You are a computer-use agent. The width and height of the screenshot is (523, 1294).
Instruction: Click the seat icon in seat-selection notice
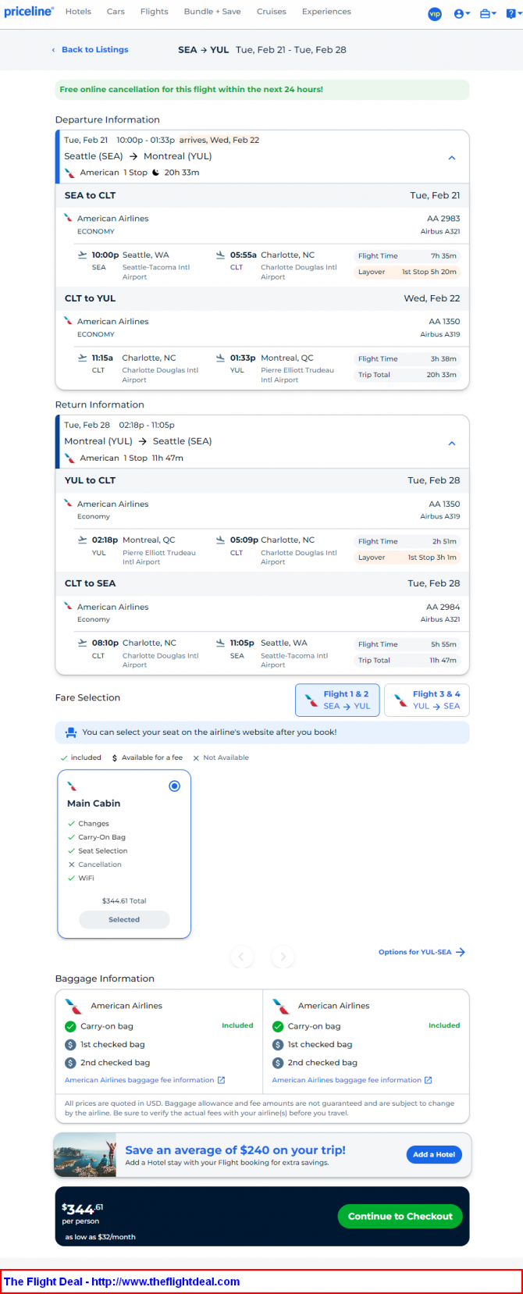click(x=71, y=733)
